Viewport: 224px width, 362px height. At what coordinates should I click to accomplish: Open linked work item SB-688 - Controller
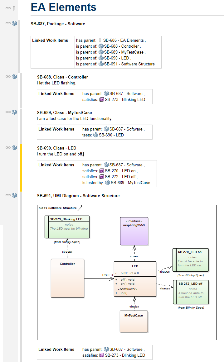[121, 46]
